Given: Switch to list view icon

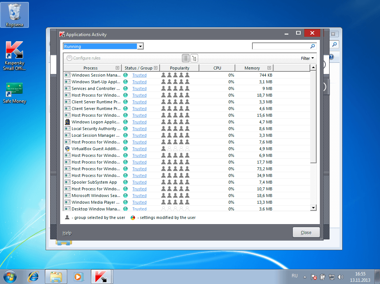Looking at the screenshot, I should 186,58.
